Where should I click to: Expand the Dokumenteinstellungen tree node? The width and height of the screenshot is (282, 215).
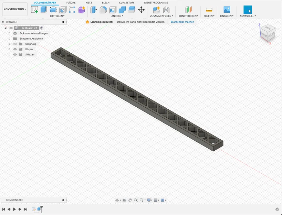[x=9, y=33]
